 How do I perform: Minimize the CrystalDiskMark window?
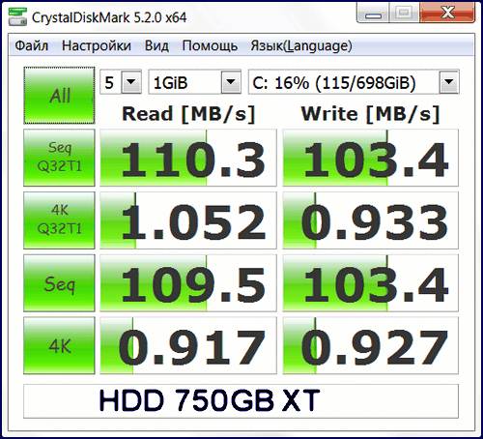click(x=373, y=13)
